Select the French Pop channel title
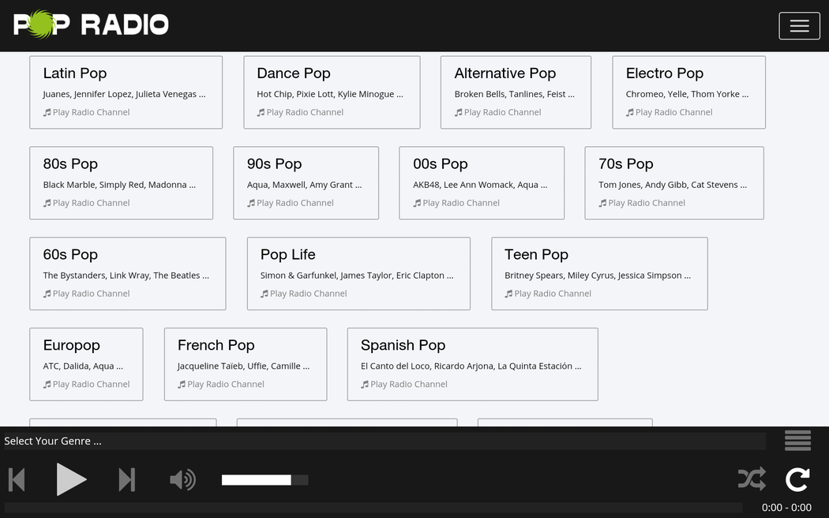The image size is (829, 518). (x=216, y=345)
